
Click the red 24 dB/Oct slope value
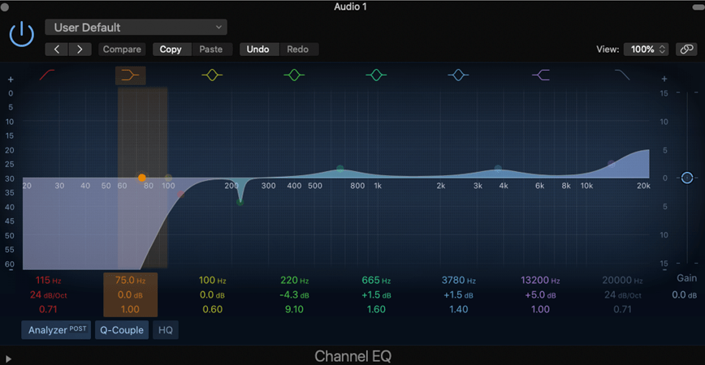[48, 295]
